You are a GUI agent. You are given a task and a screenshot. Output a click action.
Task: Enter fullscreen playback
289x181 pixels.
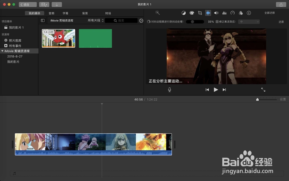point(263,90)
